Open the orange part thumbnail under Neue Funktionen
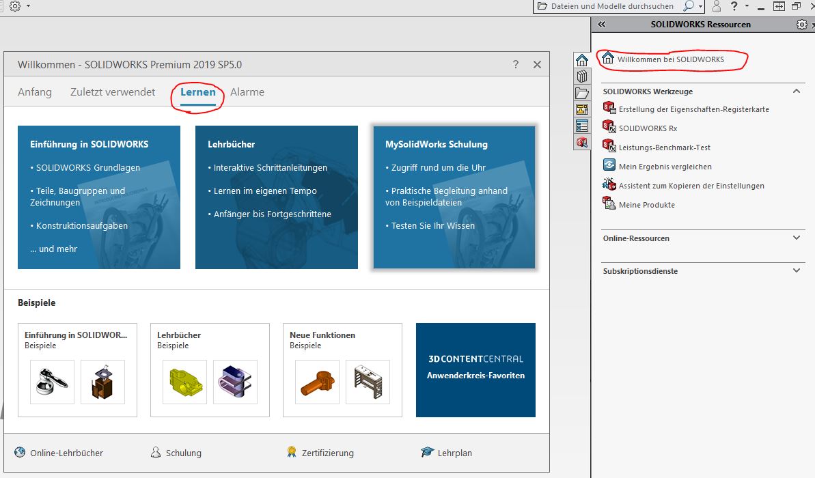The image size is (815, 478). coord(317,382)
